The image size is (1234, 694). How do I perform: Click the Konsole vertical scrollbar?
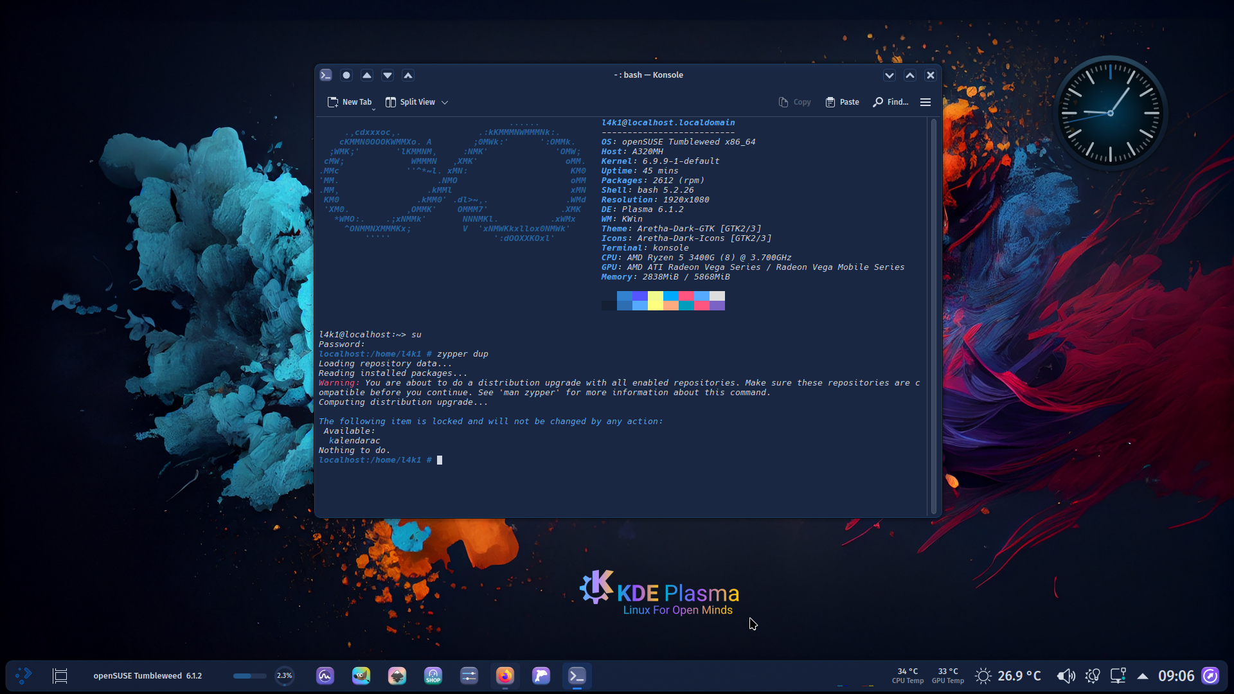(x=933, y=316)
